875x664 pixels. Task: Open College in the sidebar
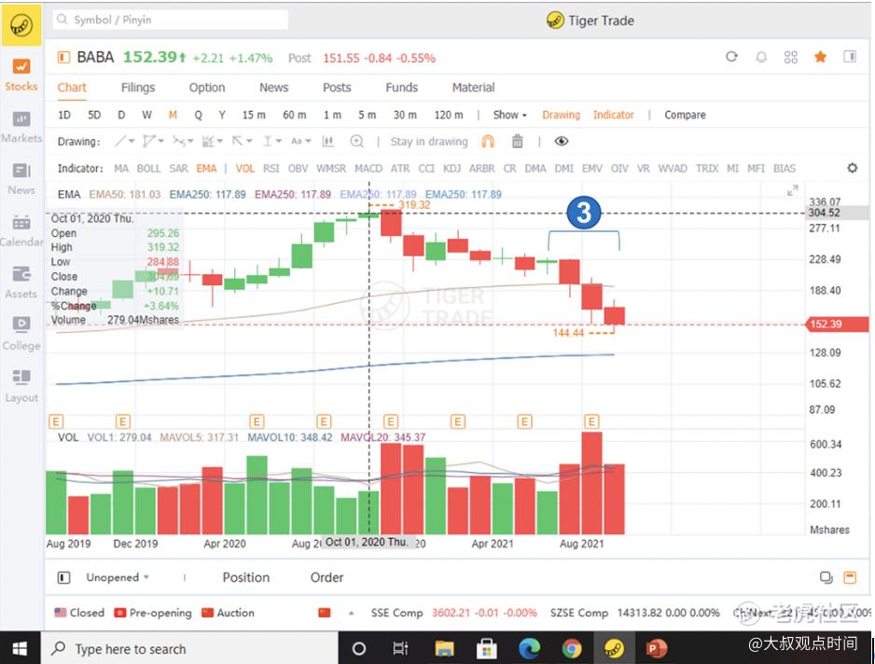(x=21, y=335)
